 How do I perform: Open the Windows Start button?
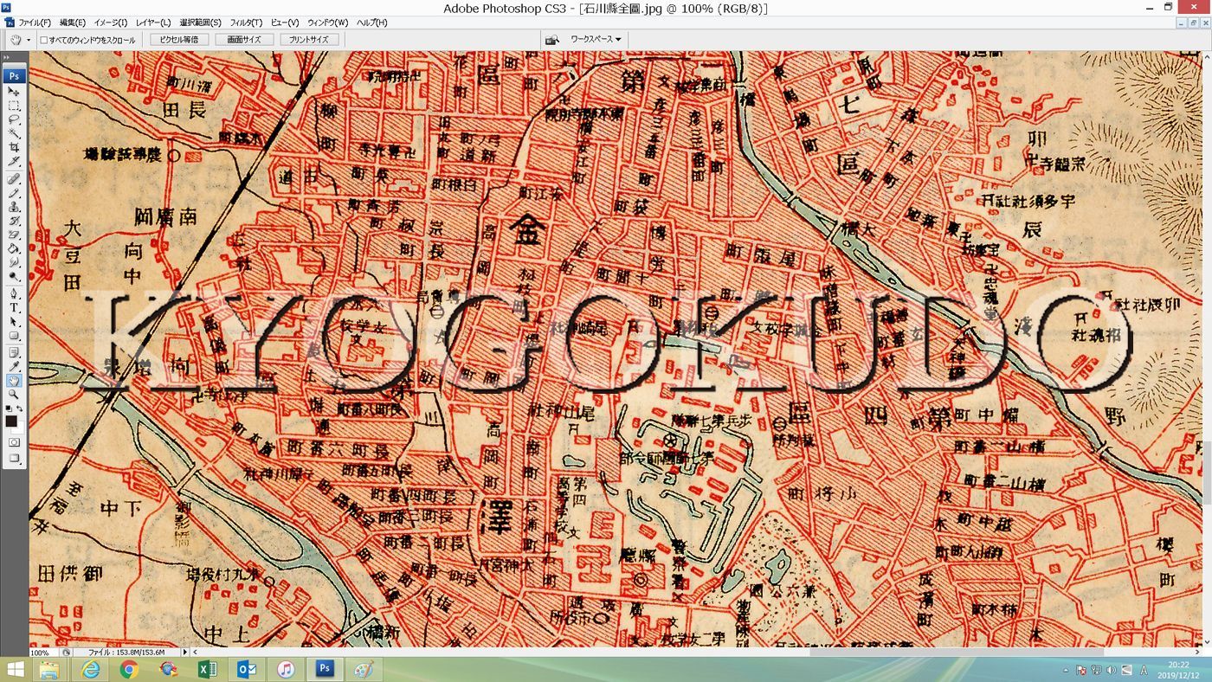click(x=15, y=669)
